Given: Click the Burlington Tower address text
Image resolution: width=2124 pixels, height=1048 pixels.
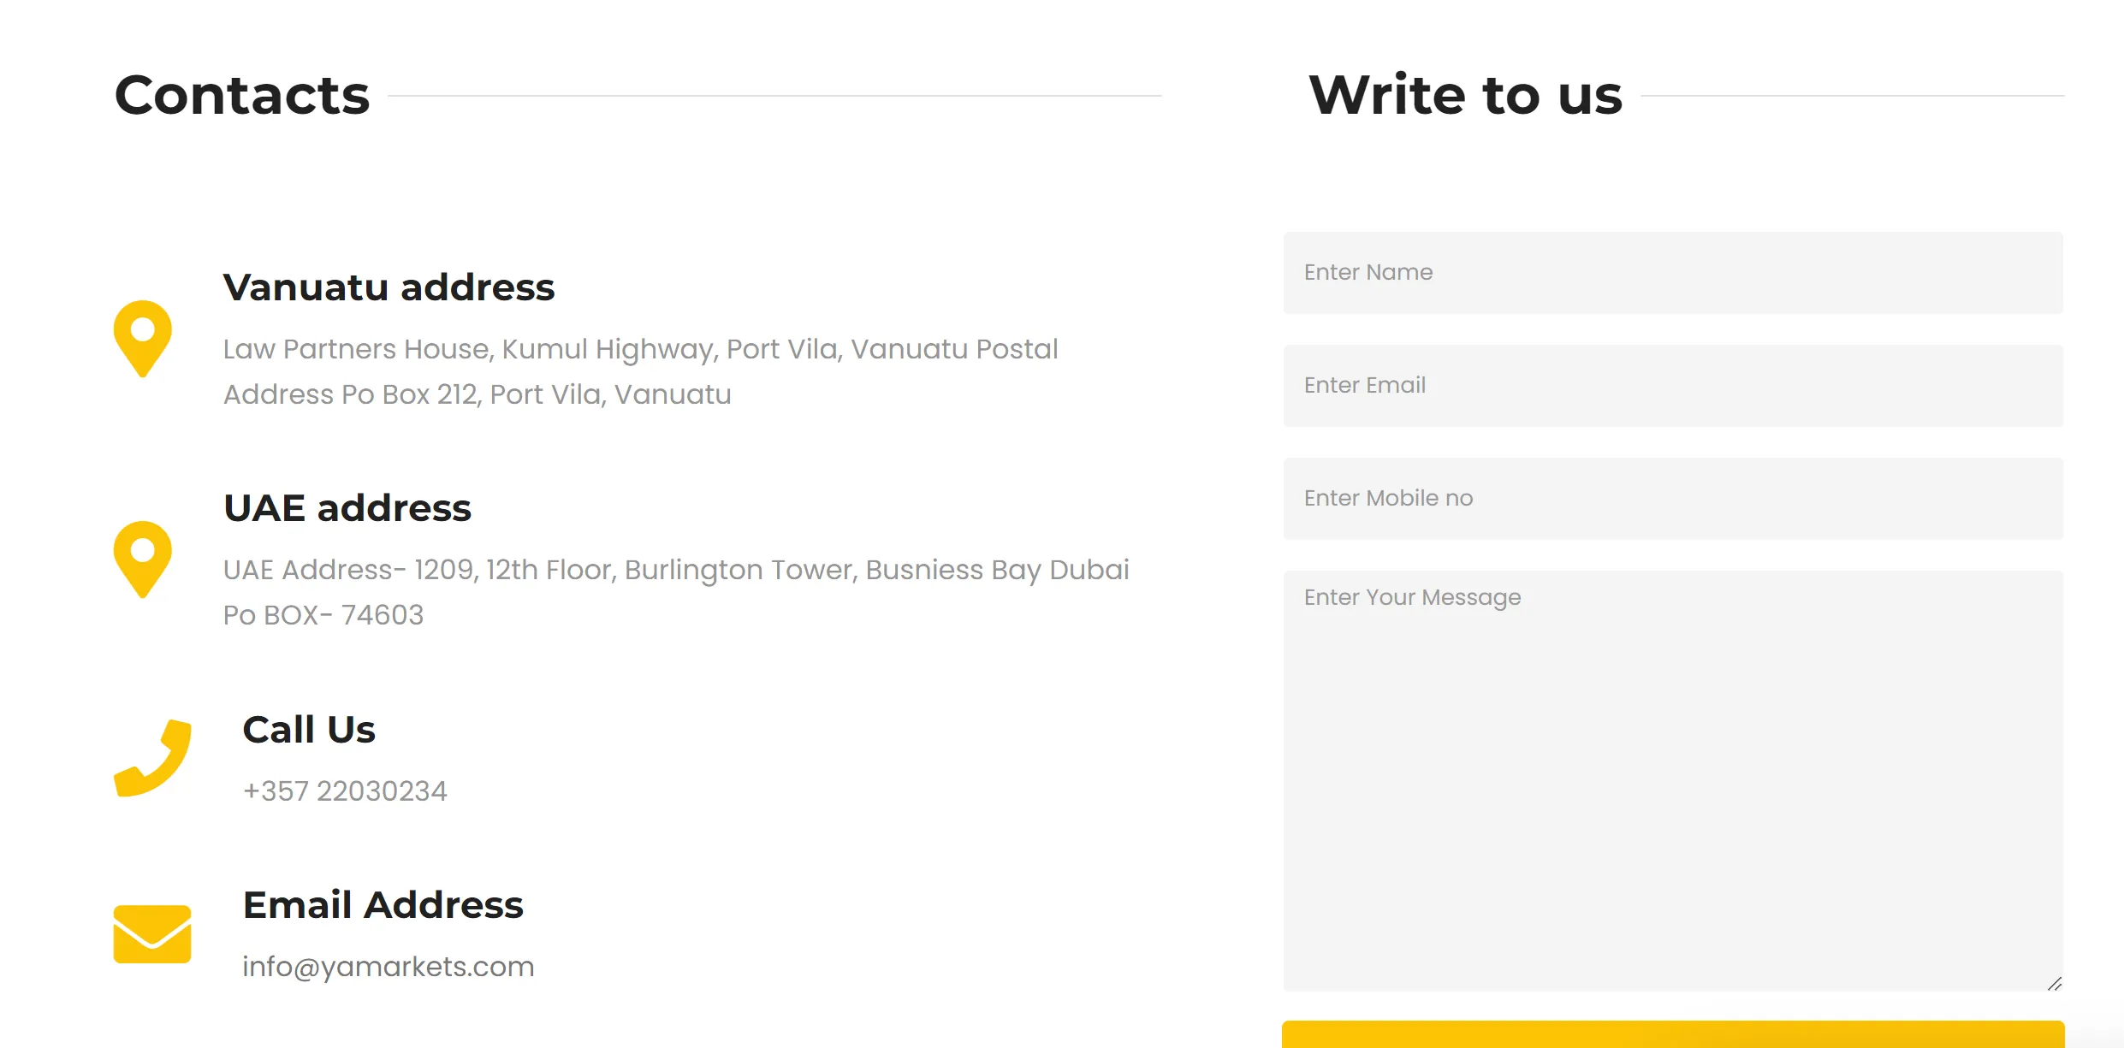Looking at the screenshot, I should [x=676, y=592].
